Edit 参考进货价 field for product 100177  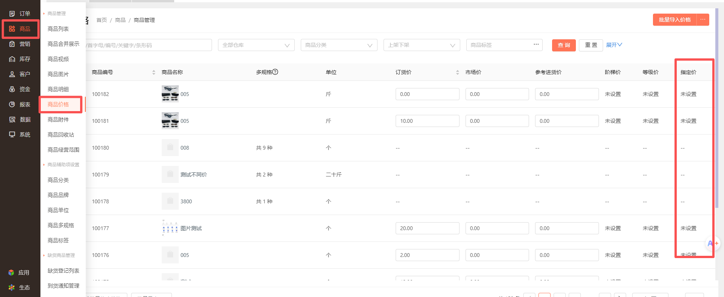click(567, 228)
